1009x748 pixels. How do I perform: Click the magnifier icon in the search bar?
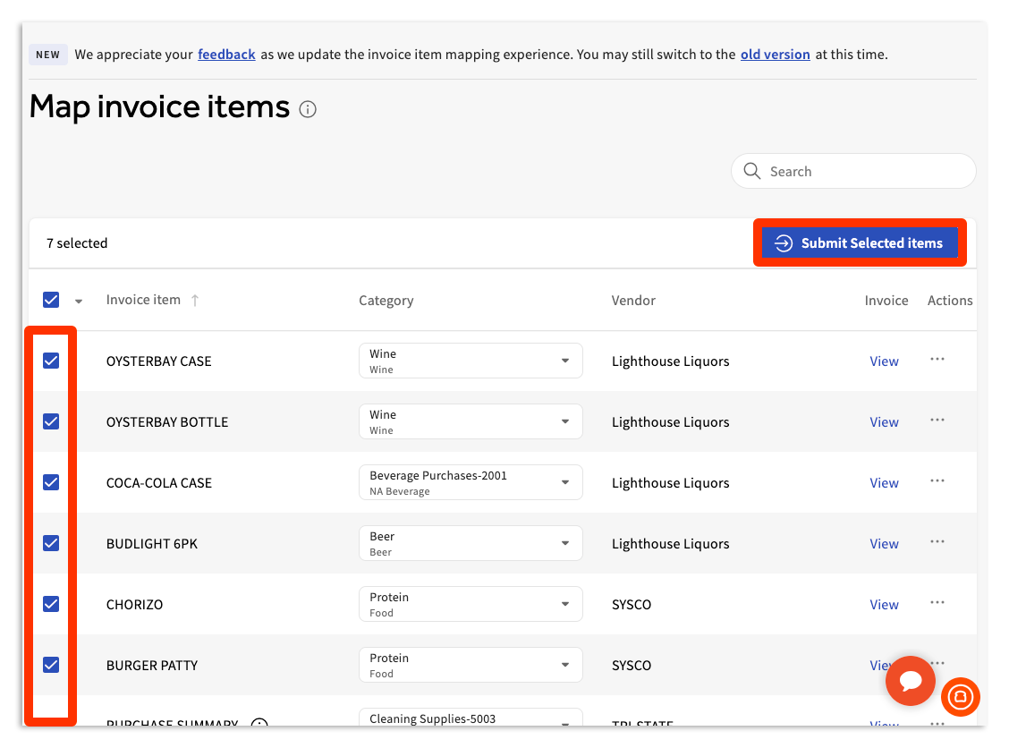click(x=752, y=171)
